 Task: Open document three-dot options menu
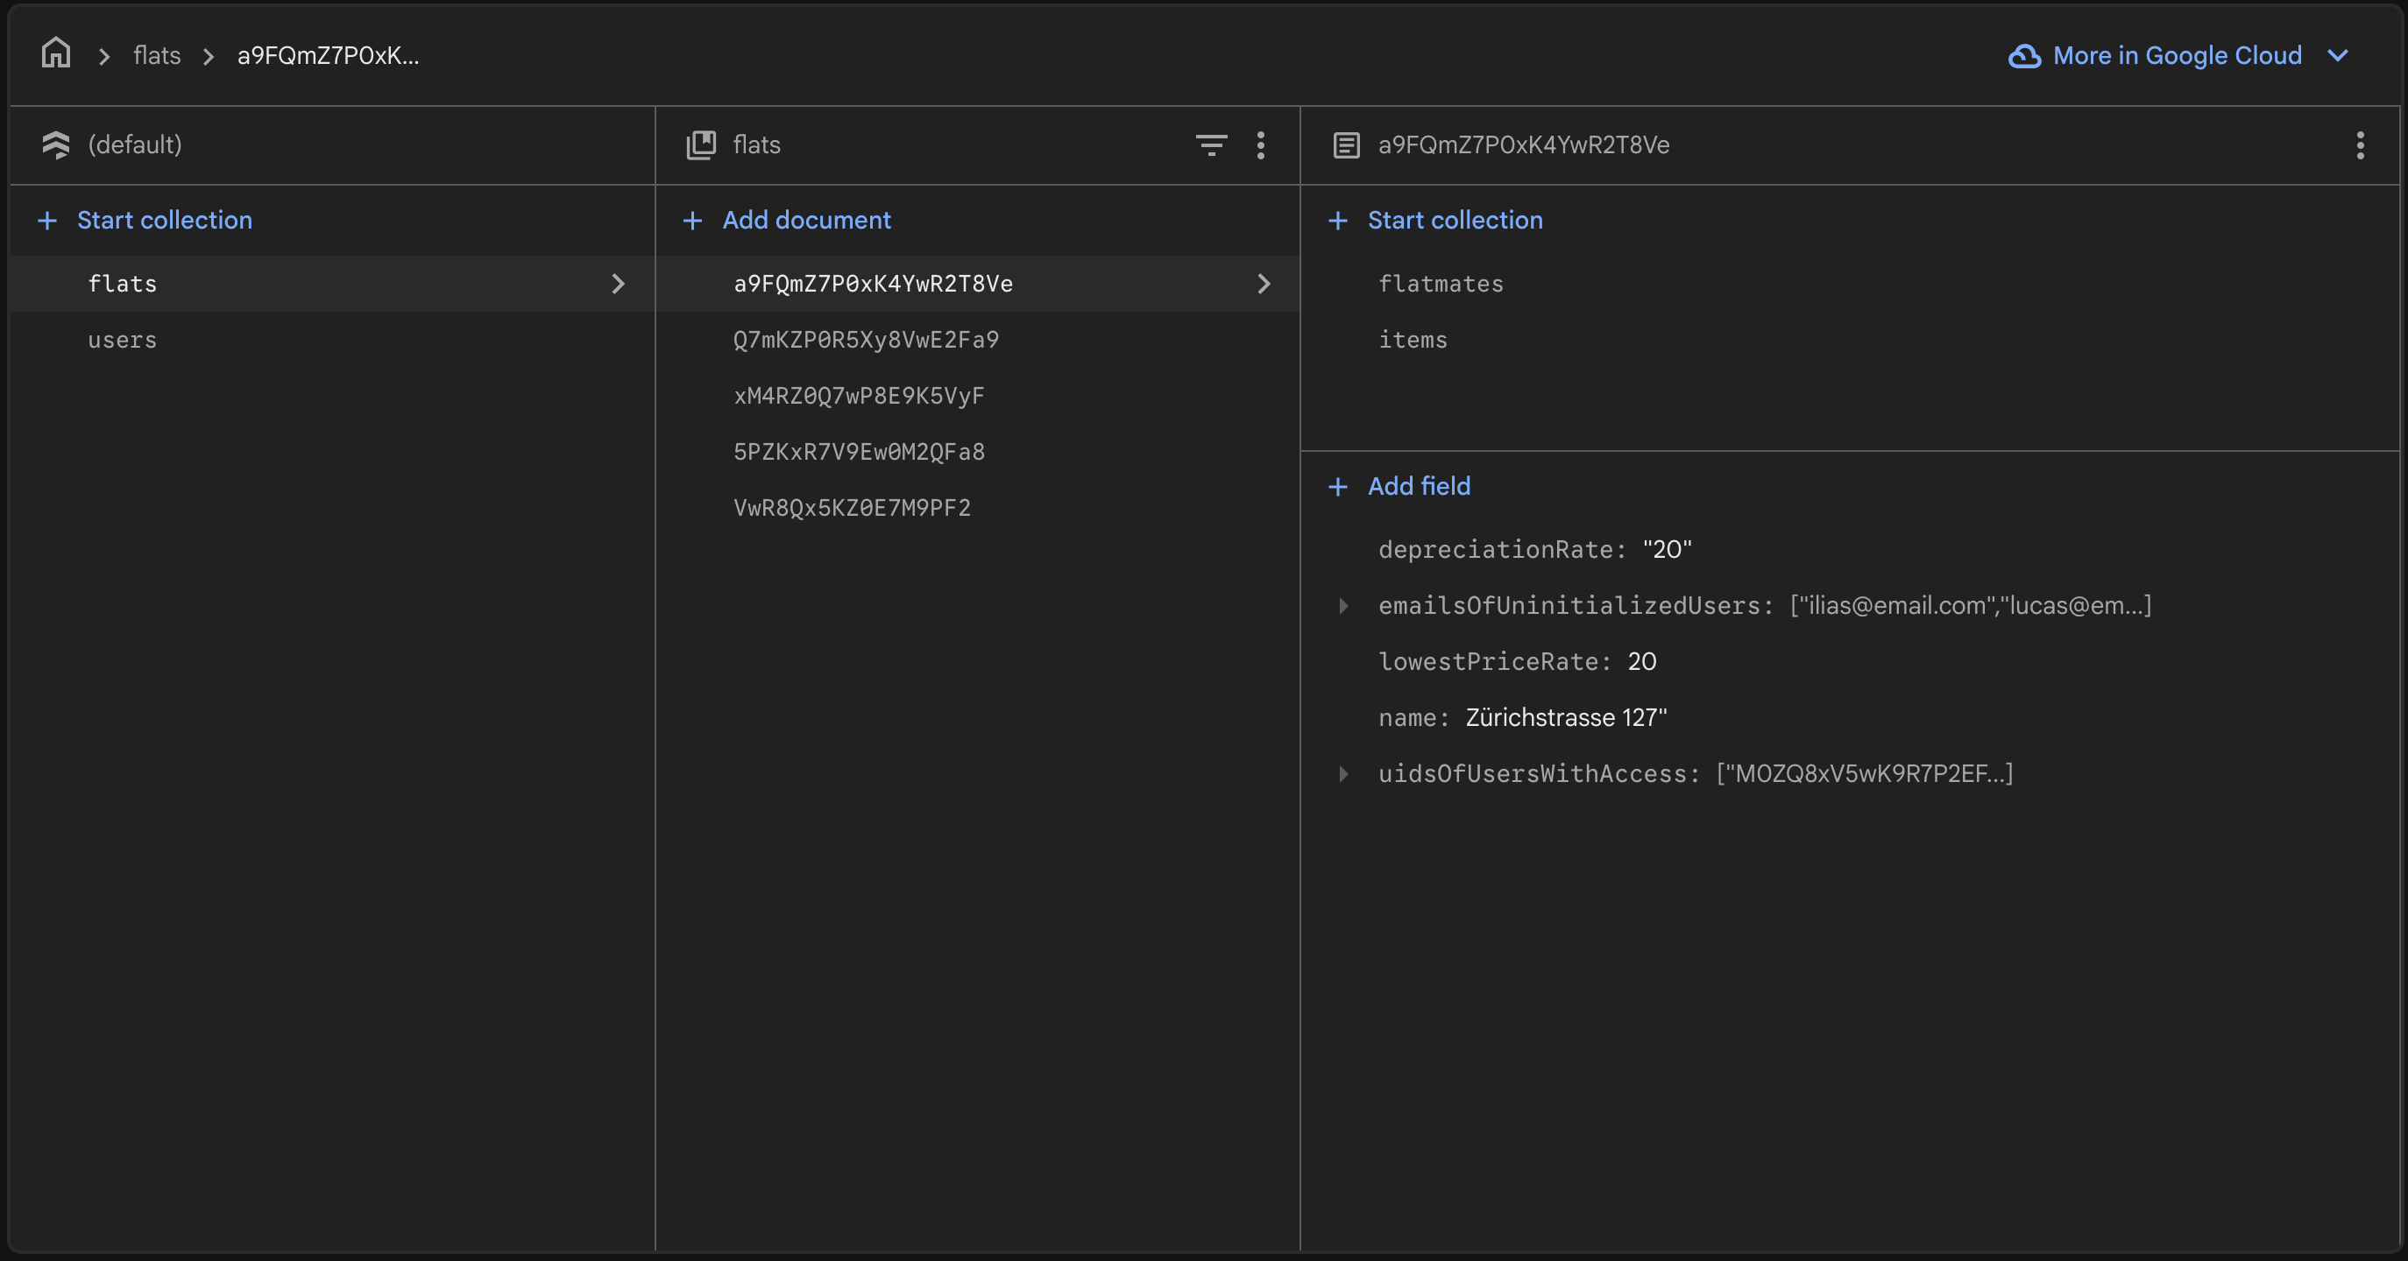(2360, 144)
